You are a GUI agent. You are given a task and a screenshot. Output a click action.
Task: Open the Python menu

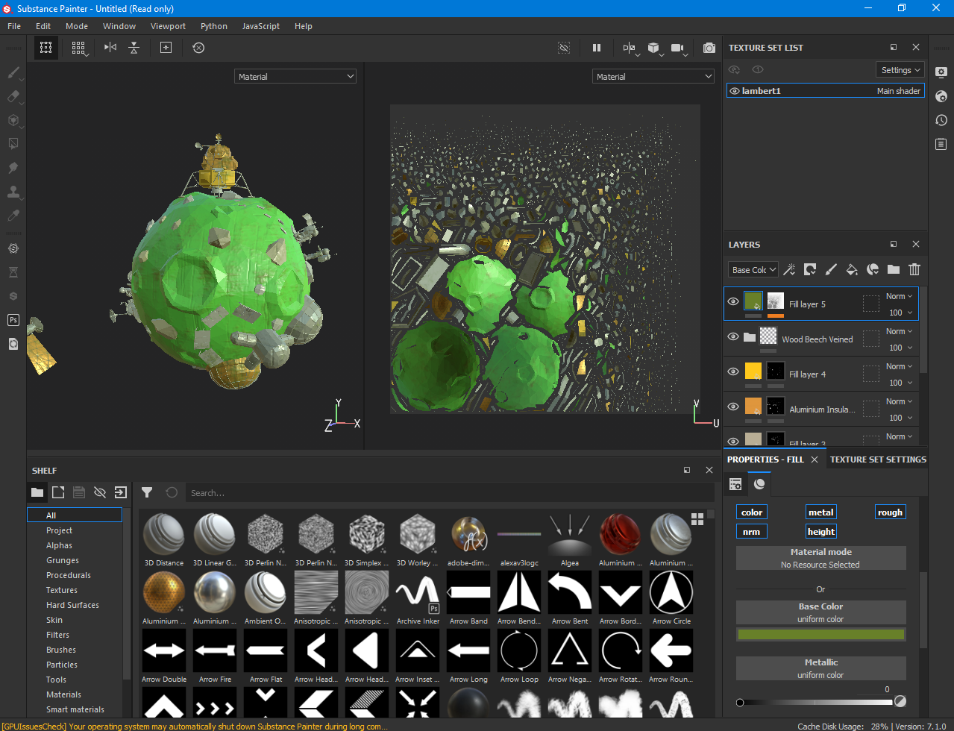pos(214,26)
